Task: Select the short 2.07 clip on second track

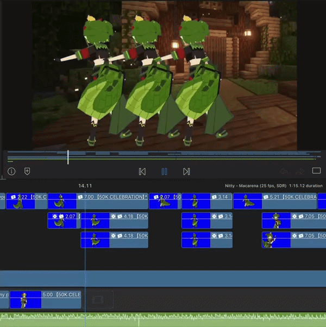Action: click(64, 221)
